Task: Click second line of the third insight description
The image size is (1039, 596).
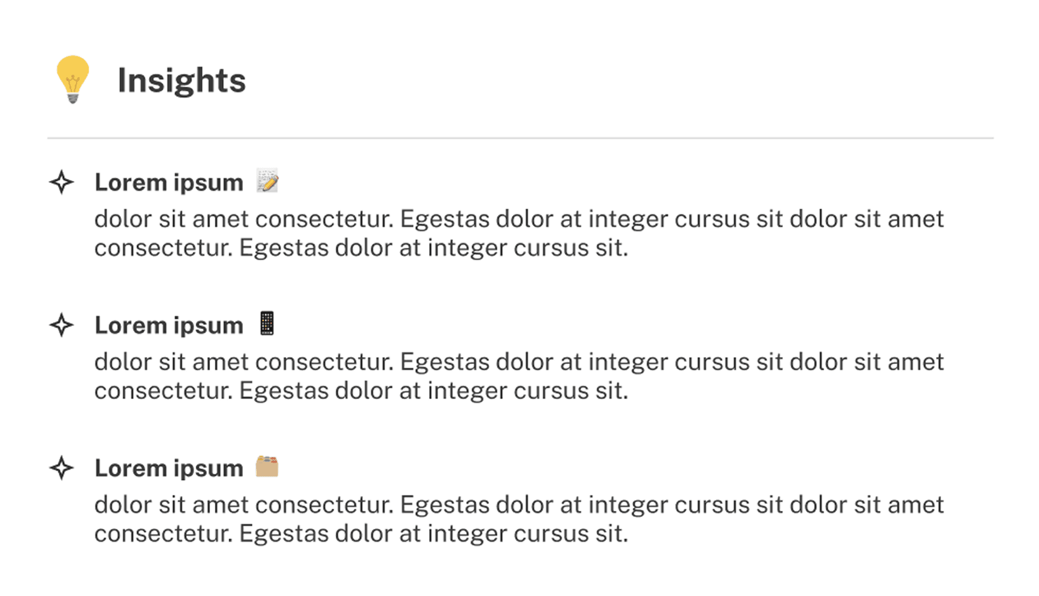Action: click(361, 533)
